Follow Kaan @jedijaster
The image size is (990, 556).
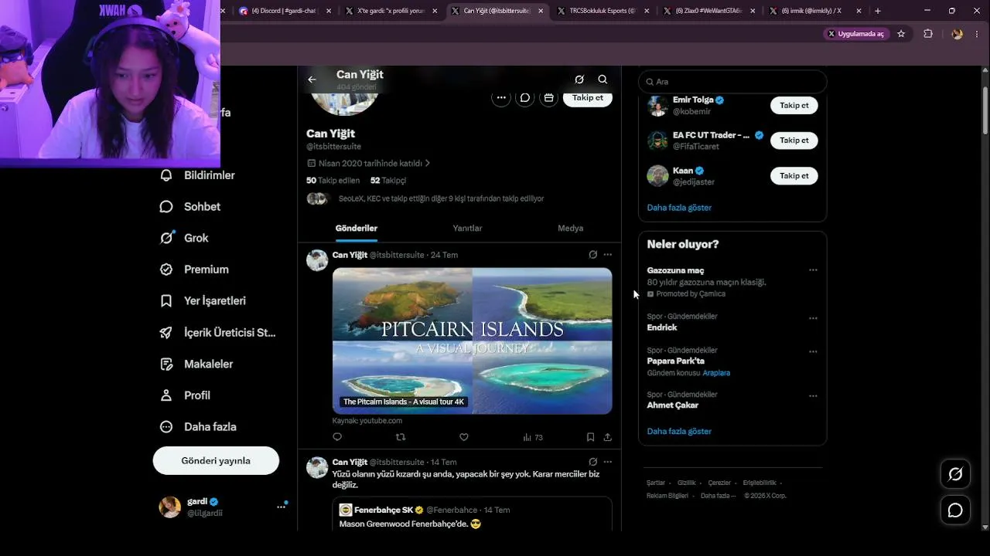[794, 176]
